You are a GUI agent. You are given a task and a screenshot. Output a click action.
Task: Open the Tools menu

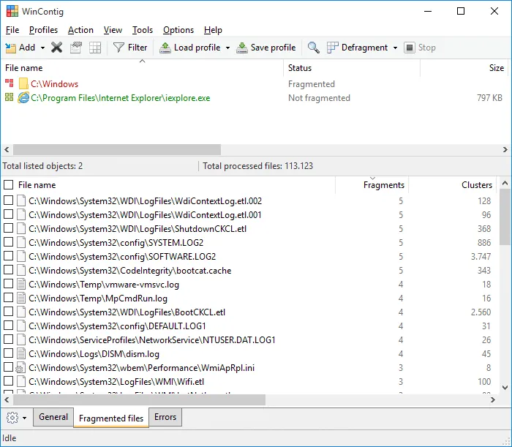[x=143, y=30]
